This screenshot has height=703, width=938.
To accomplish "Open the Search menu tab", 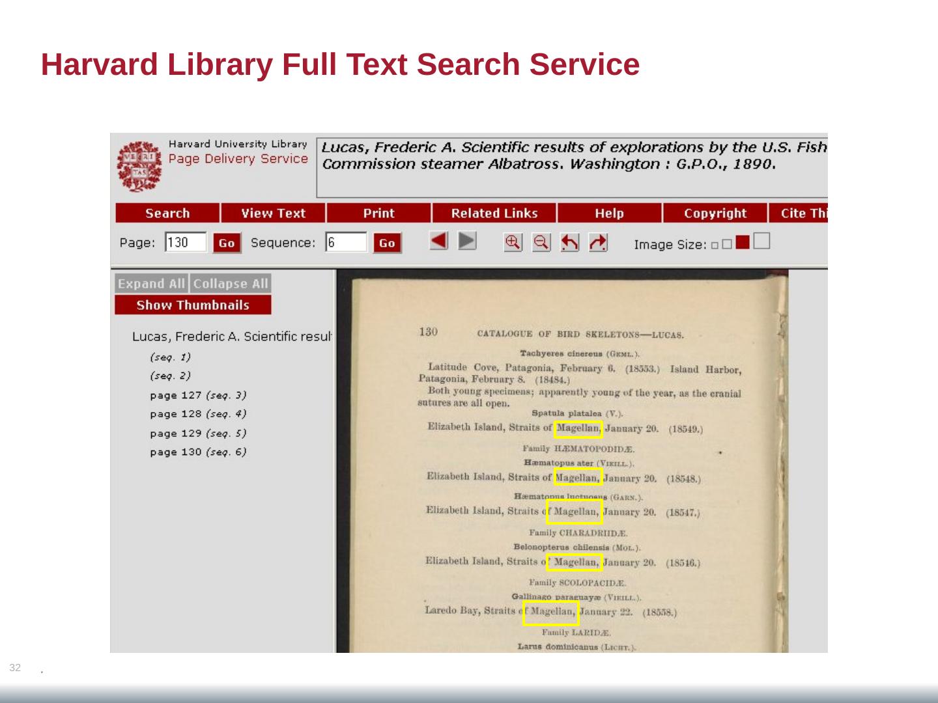I will click(x=167, y=213).
